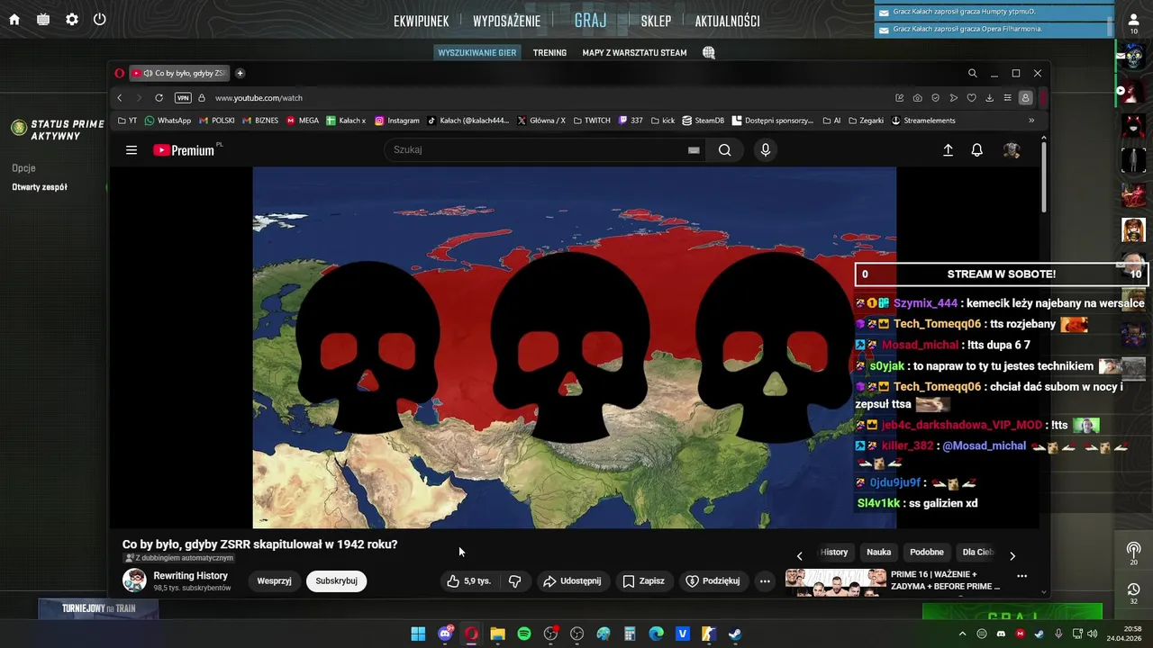Open the Instagram bookmark
Viewport: 1153px width, 648px height.
tap(397, 121)
